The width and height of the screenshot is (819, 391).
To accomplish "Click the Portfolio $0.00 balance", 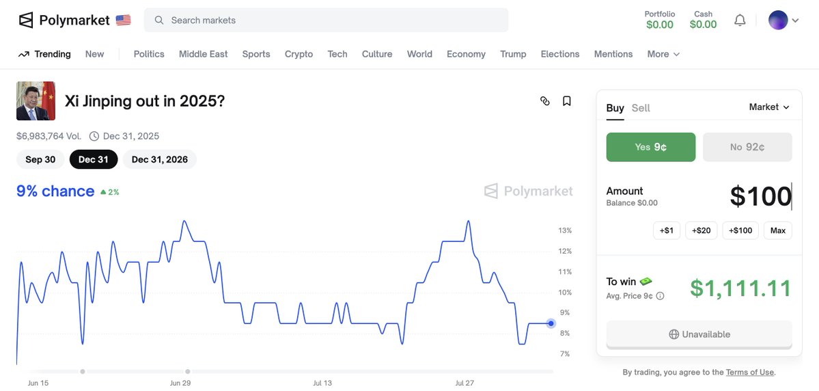I will pos(660,20).
